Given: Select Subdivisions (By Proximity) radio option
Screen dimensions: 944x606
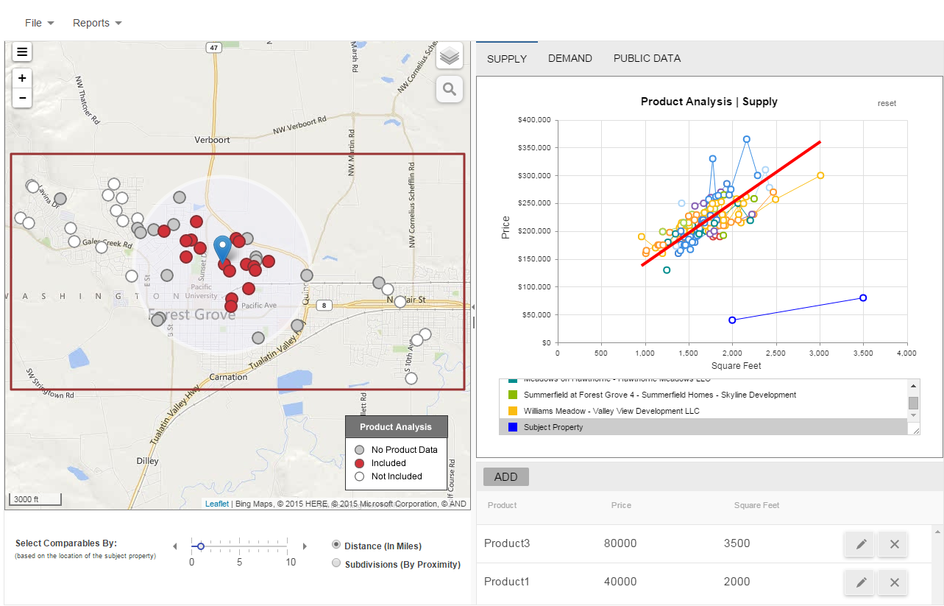Looking at the screenshot, I should (x=336, y=563).
